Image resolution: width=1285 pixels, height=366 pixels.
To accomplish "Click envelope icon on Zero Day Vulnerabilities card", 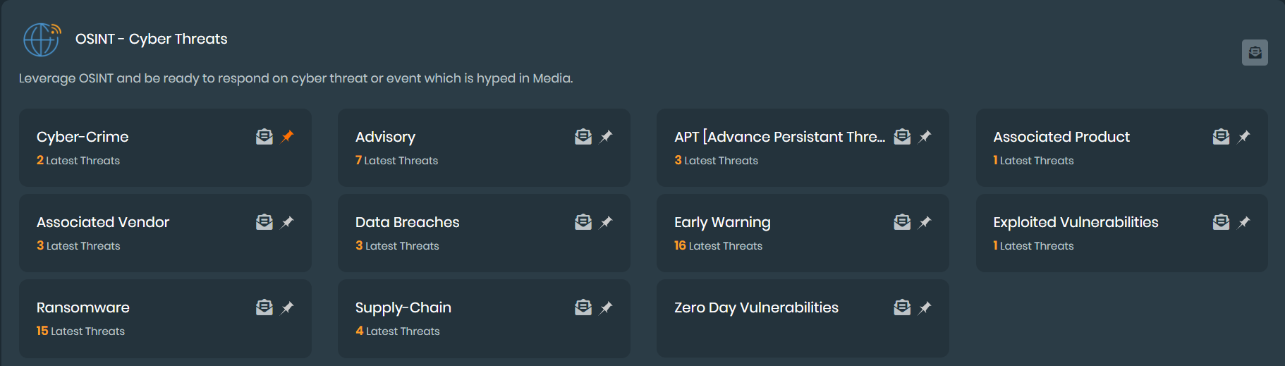I will pos(902,307).
